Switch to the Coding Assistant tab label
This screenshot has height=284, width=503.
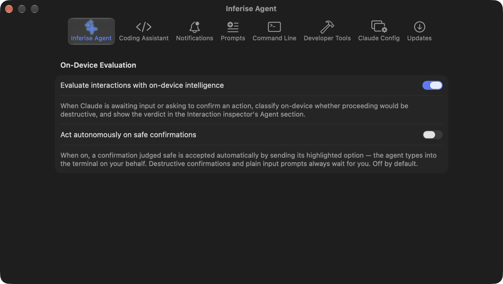click(x=144, y=38)
